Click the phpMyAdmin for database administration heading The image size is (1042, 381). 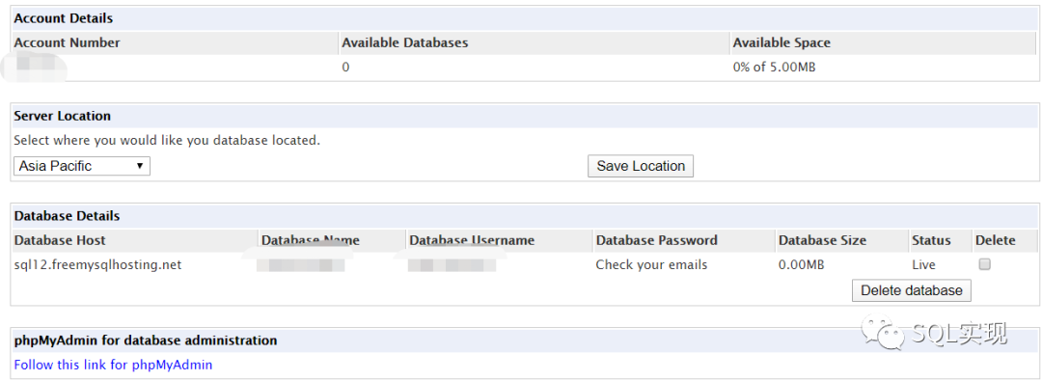146,340
